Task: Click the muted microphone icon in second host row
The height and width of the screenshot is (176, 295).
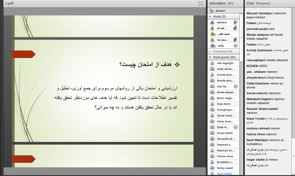Action: click(x=235, y=28)
